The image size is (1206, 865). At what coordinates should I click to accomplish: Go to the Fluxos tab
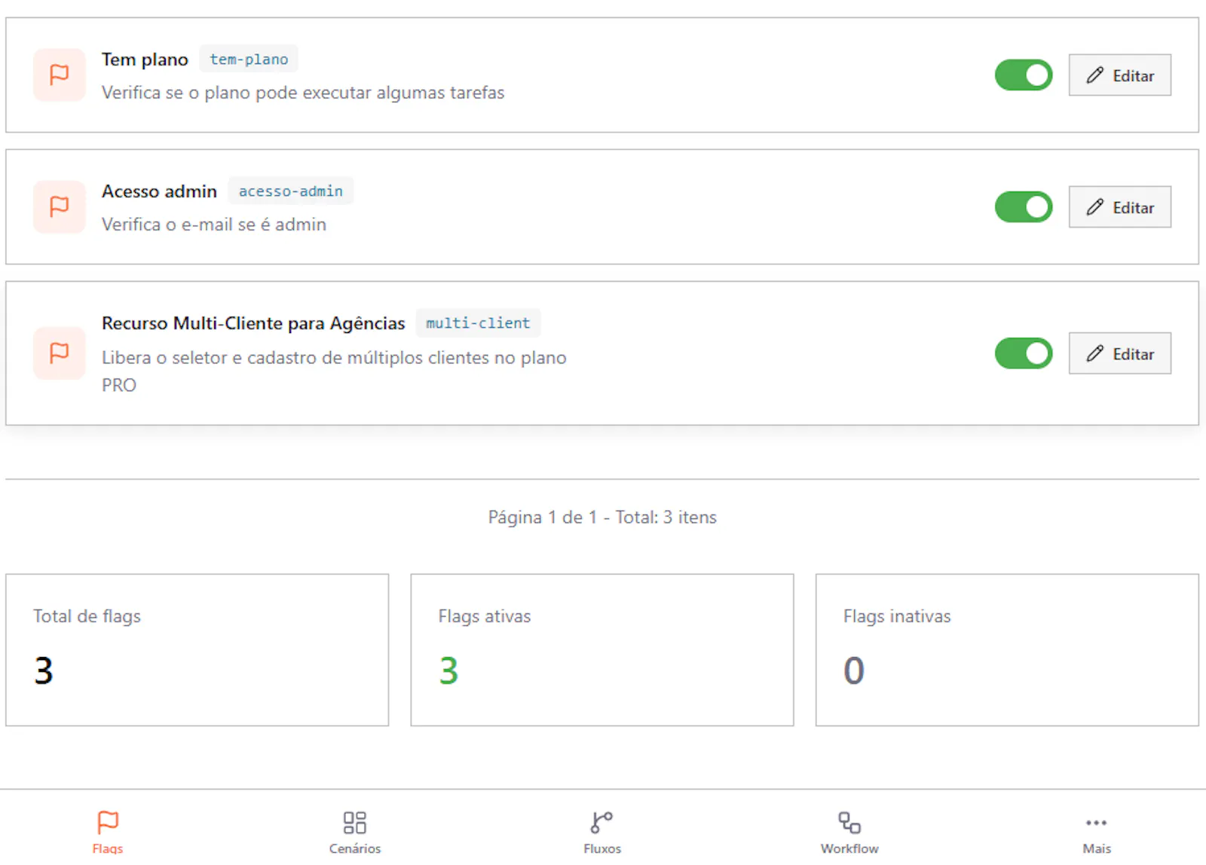tap(602, 832)
